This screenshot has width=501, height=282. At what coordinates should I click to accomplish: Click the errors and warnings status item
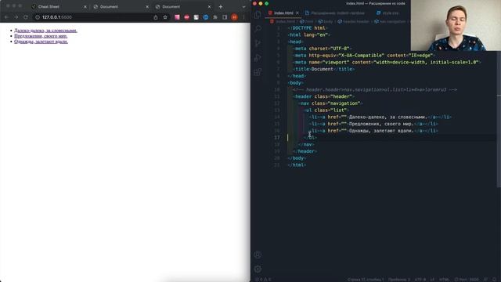click(263, 280)
